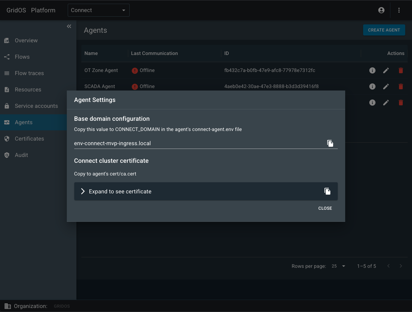412x312 pixels.
Task: Go to the previous table page
Action: pos(388,266)
